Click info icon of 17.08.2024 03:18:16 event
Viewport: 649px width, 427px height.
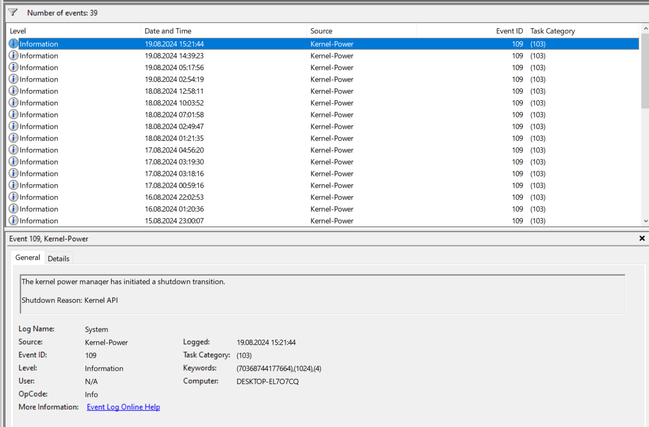pos(13,173)
